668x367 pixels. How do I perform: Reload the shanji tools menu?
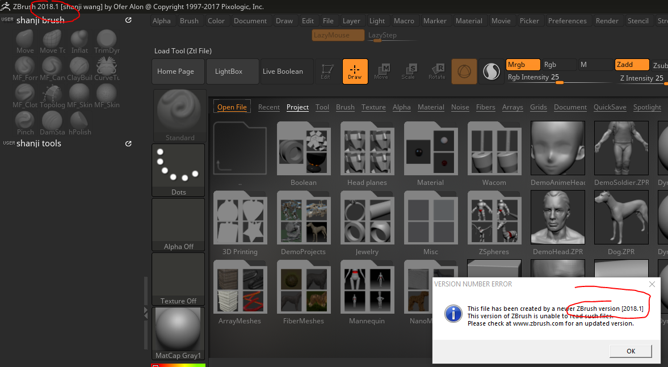[x=128, y=144]
